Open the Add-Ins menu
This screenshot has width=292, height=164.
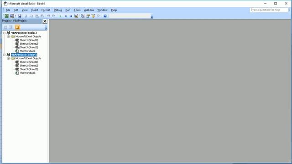pyautogui.click(x=89, y=10)
